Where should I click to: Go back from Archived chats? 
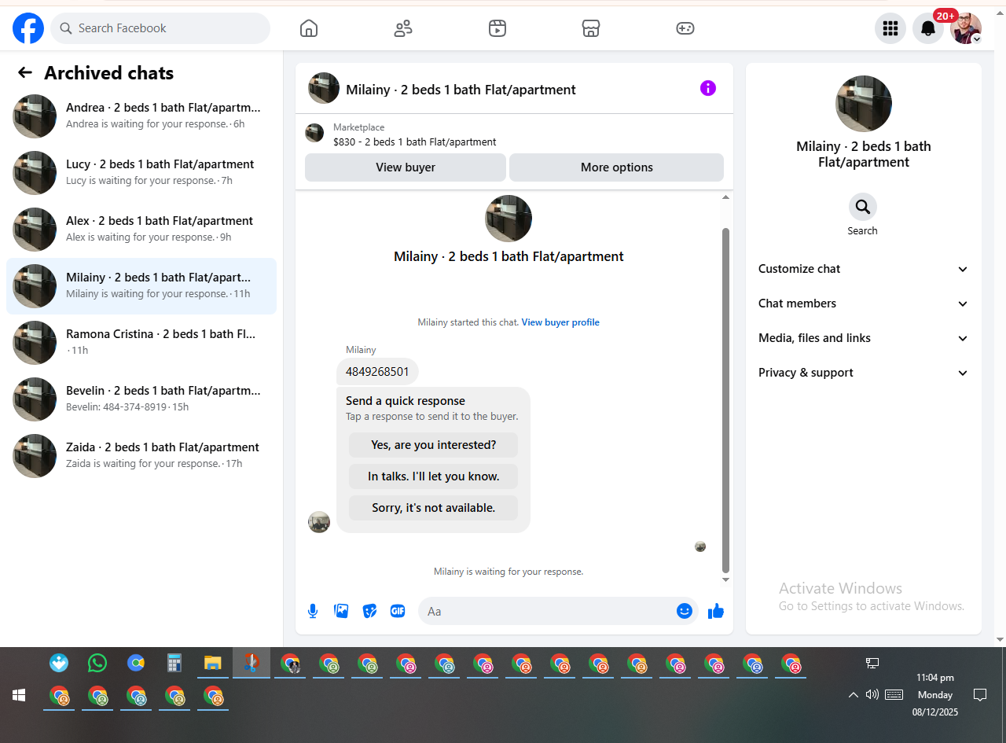(x=25, y=73)
